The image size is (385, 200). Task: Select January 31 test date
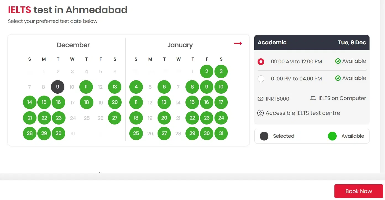[221, 133]
